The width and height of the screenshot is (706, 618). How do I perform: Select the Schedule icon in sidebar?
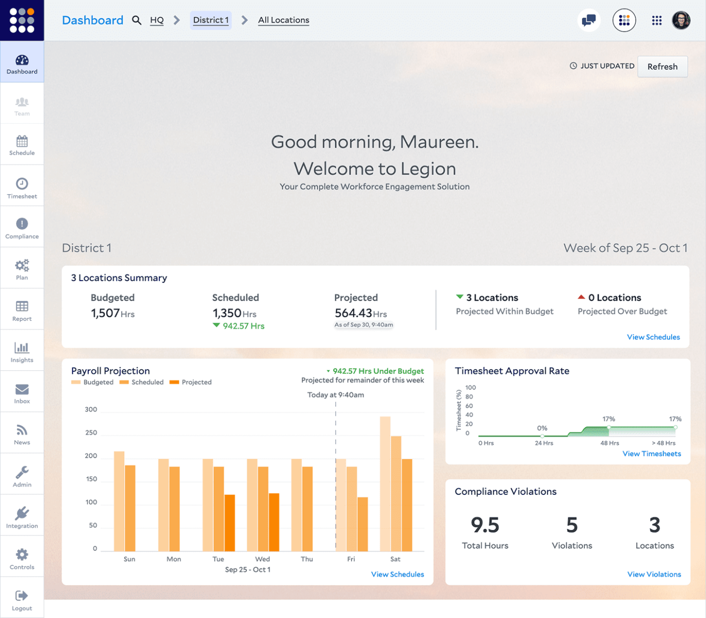(x=22, y=145)
